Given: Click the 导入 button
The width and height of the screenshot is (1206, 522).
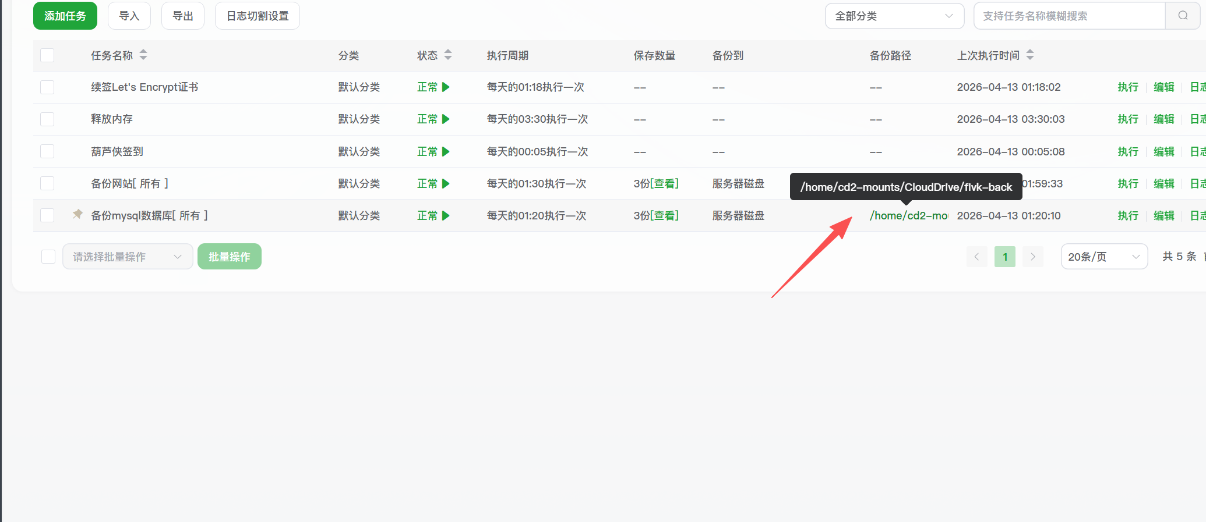Looking at the screenshot, I should [129, 16].
